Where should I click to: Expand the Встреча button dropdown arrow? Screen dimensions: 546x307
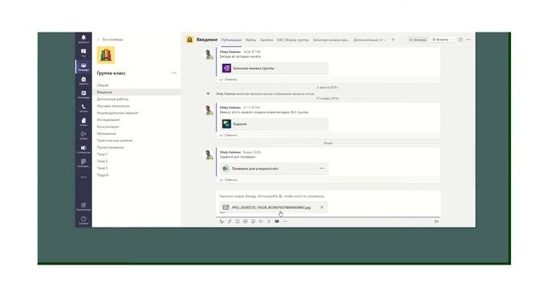452,40
